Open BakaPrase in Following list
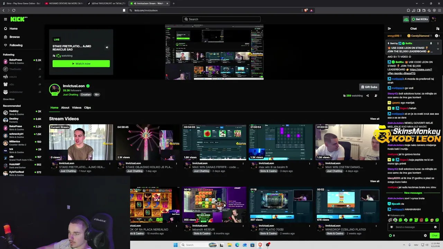Viewport: 443px width, 249px height. click(22, 62)
